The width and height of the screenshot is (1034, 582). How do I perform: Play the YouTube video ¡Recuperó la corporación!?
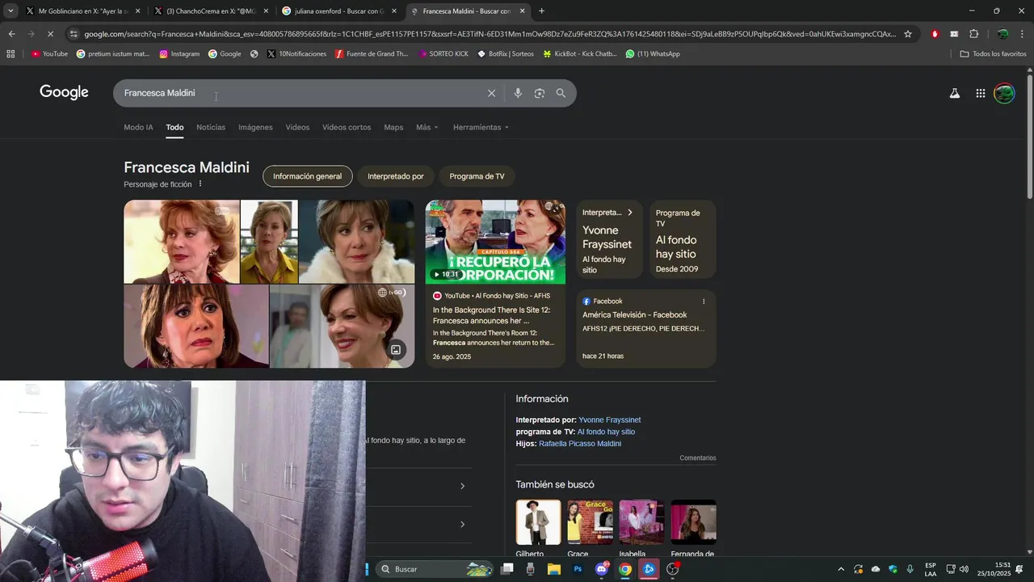point(495,242)
